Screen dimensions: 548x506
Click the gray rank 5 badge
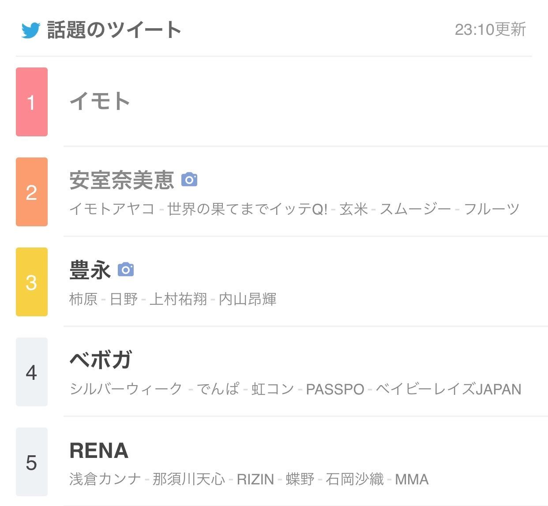pyautogui.click(x=32, y=462)
